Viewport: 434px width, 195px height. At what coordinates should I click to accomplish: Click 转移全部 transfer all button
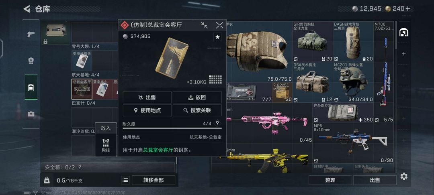[x=154, y=180]
